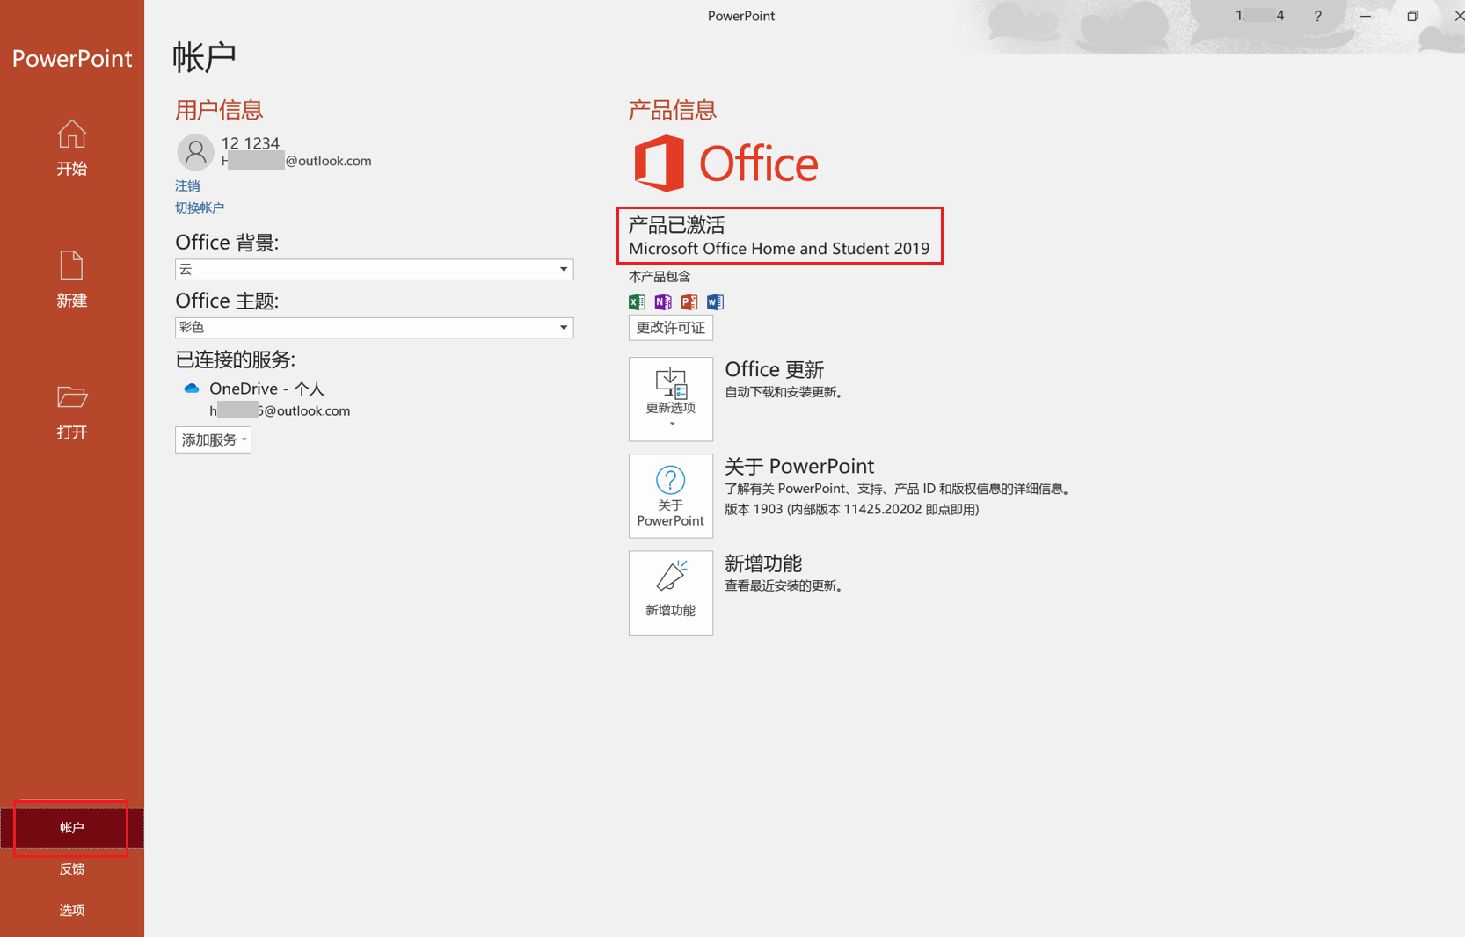Click the Excel icon under 本产品包含
Screen dimensions: 1465x937
tap(636, 301)
